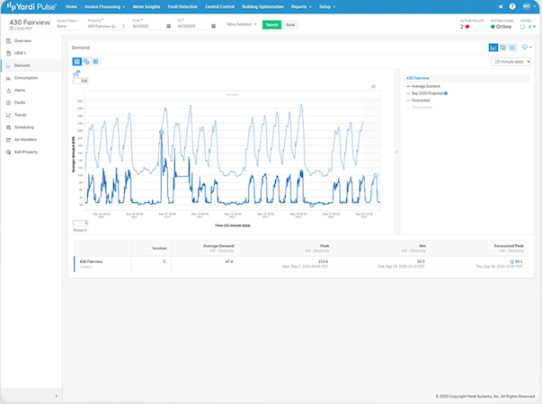Open the 15-minute data interval dropdown

tap(511, 62)
